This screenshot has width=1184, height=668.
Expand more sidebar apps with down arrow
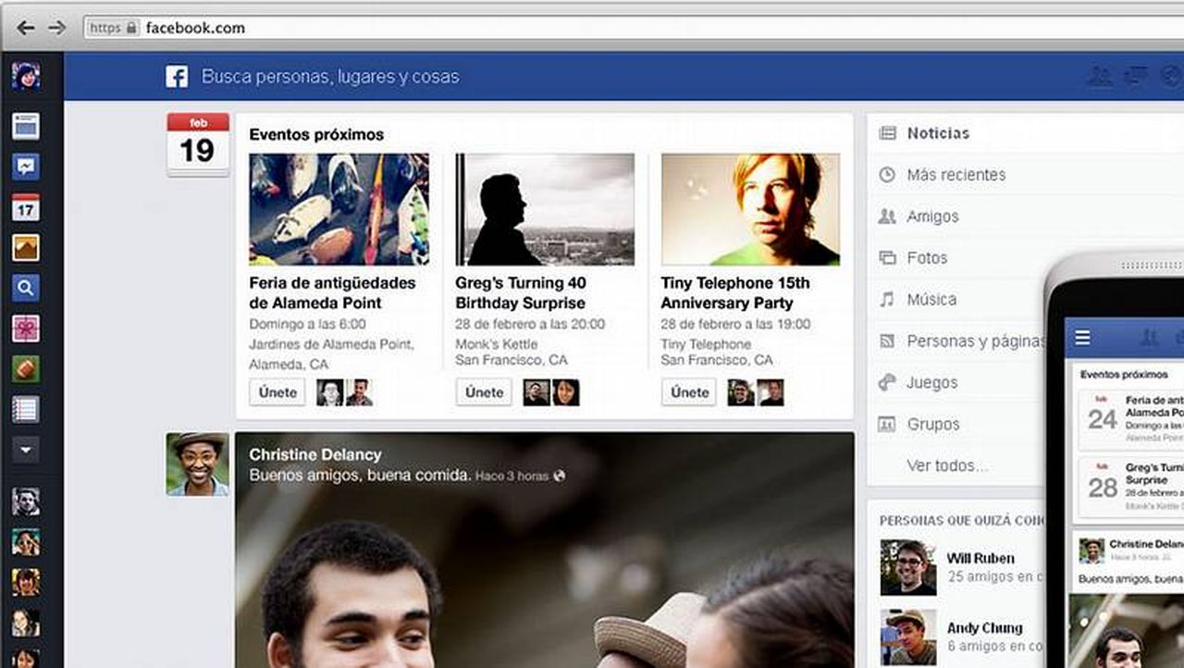point(26,450)
